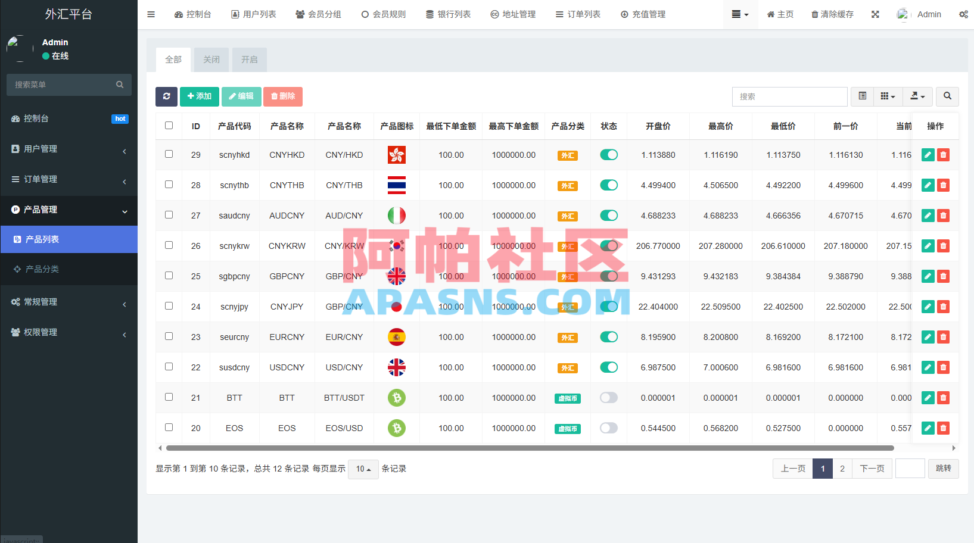Image resolution: width=974 pixels, height=543 pixels.
Task: Click green edit icon for row 21 BTT
Action: (928, 398)
